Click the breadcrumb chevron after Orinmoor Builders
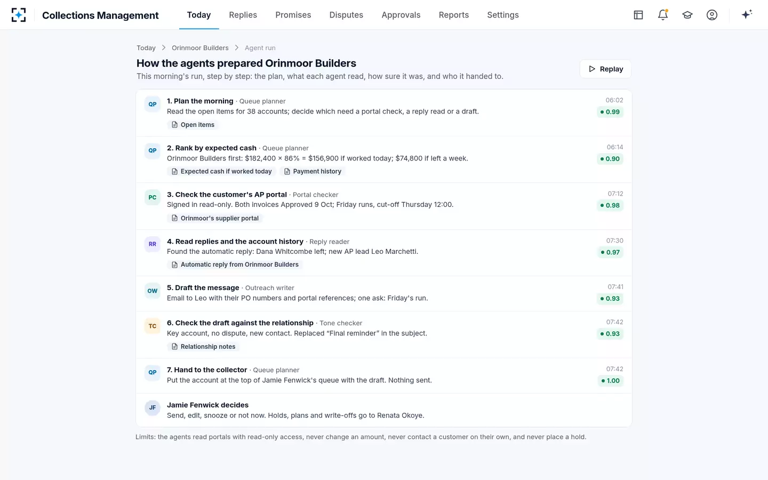Screen dimensions: 768x480 pyautogui.click(x=237, y=48)
